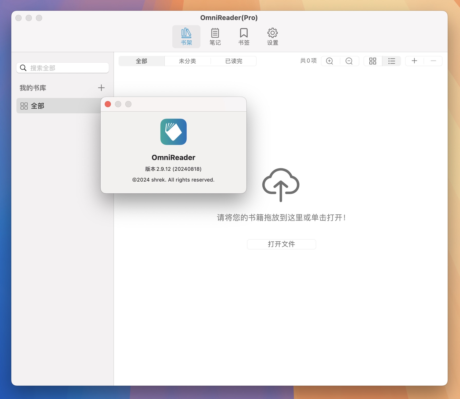Switch to list view

click(391, 61)
